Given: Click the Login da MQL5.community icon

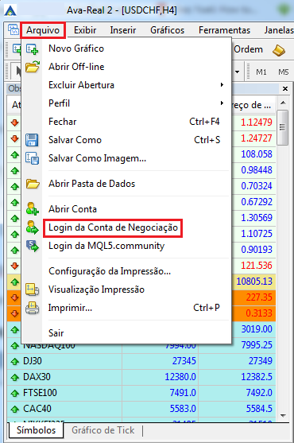Looking at the screenshot, I should [x=32, y=246].
